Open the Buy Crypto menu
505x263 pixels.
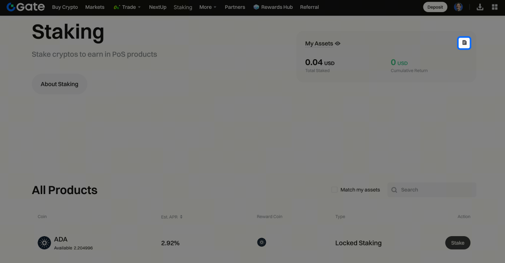[65, 7]
